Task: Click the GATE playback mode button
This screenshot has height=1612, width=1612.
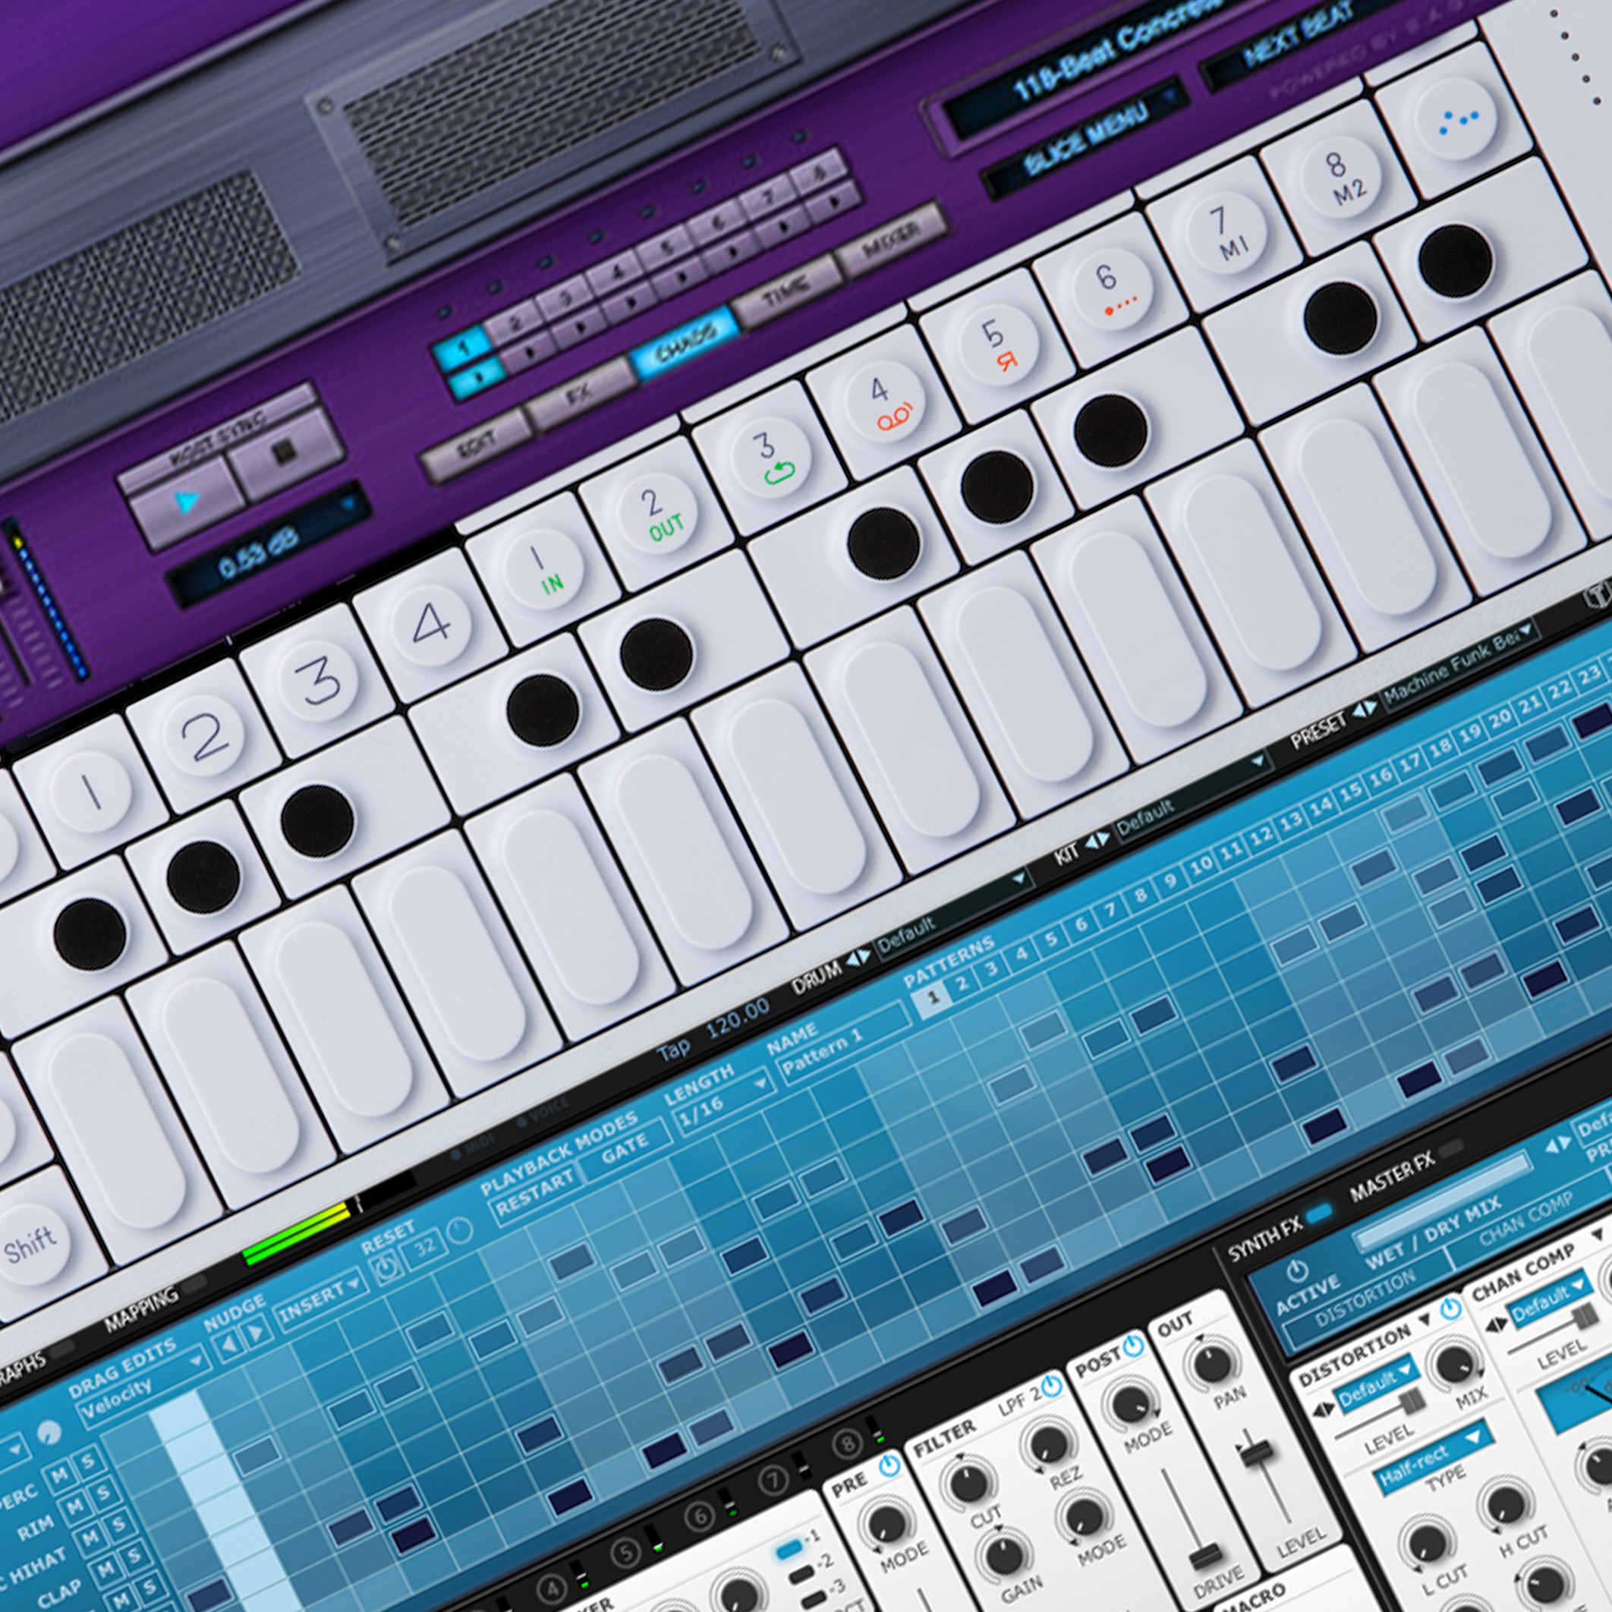Action: (x=626, y=1149)
